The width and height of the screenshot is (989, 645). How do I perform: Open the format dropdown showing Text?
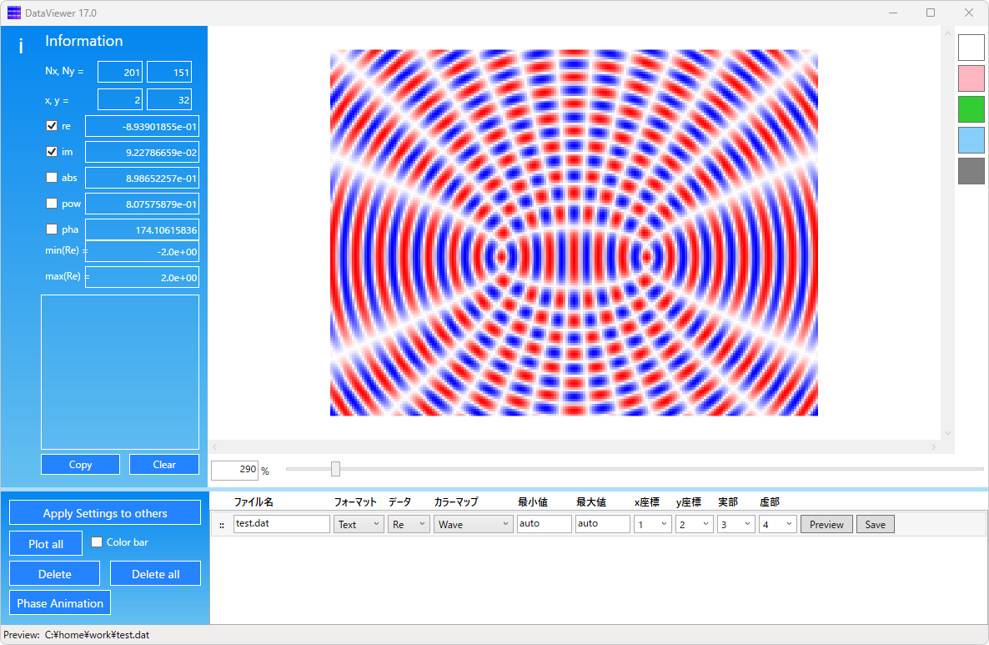[359, 525]
